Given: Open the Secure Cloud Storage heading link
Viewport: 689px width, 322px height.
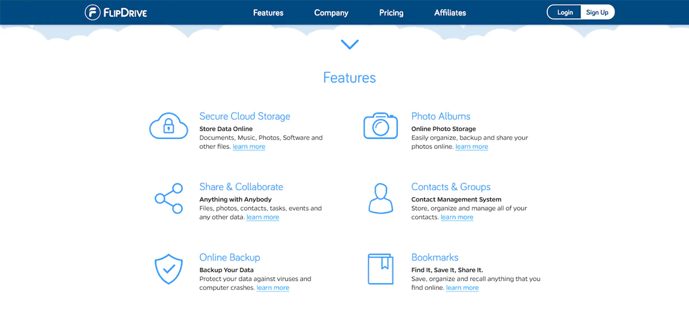Looking at the screenshot, I should pyautogui.click(x=245, y=116).
